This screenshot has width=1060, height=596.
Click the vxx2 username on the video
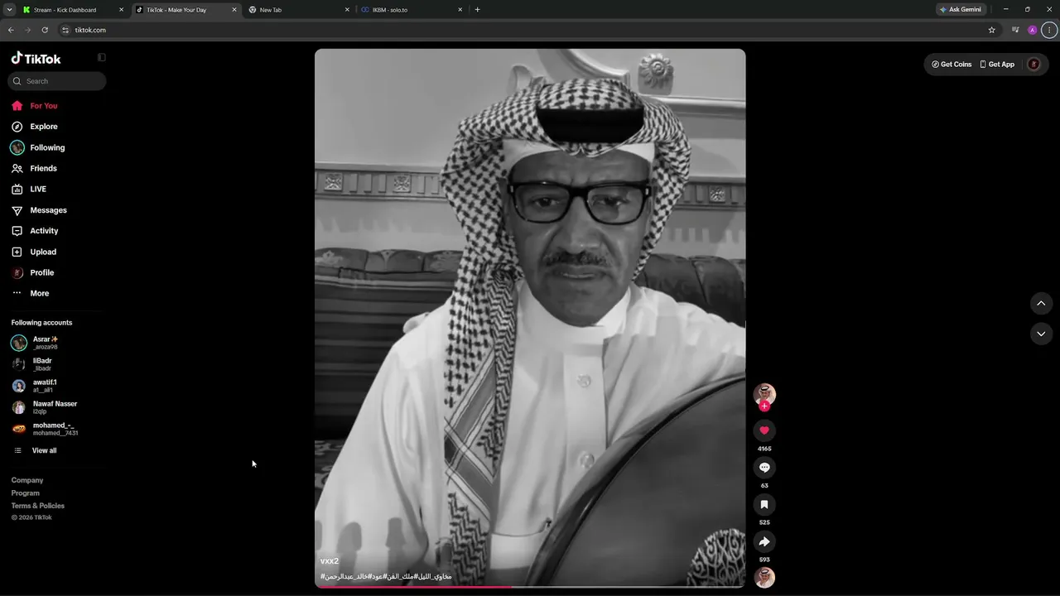(330, 561)
